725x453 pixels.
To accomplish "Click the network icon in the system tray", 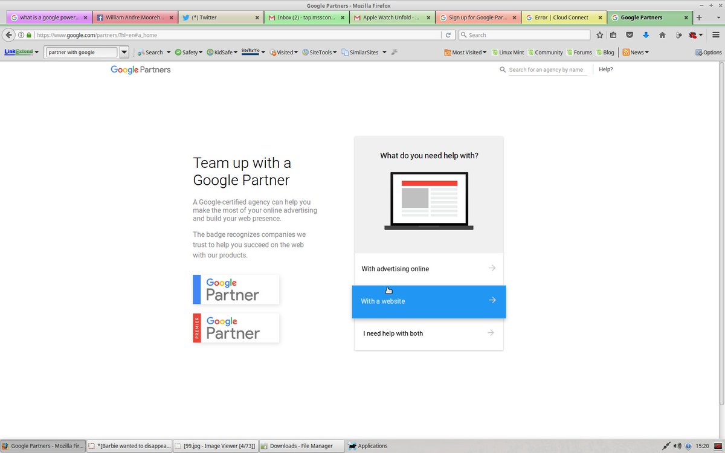I will 666,446.
